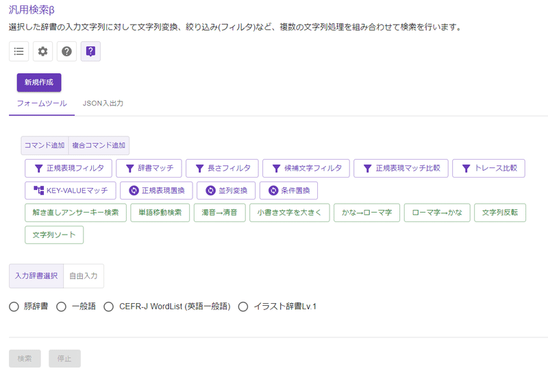Screen dimensions: 548x371
Task: Click the 汎用検索β heading
Action: click(32, 10)
